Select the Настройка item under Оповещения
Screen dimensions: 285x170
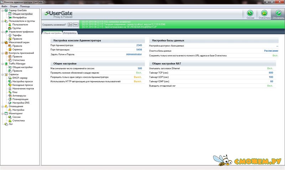18,110
